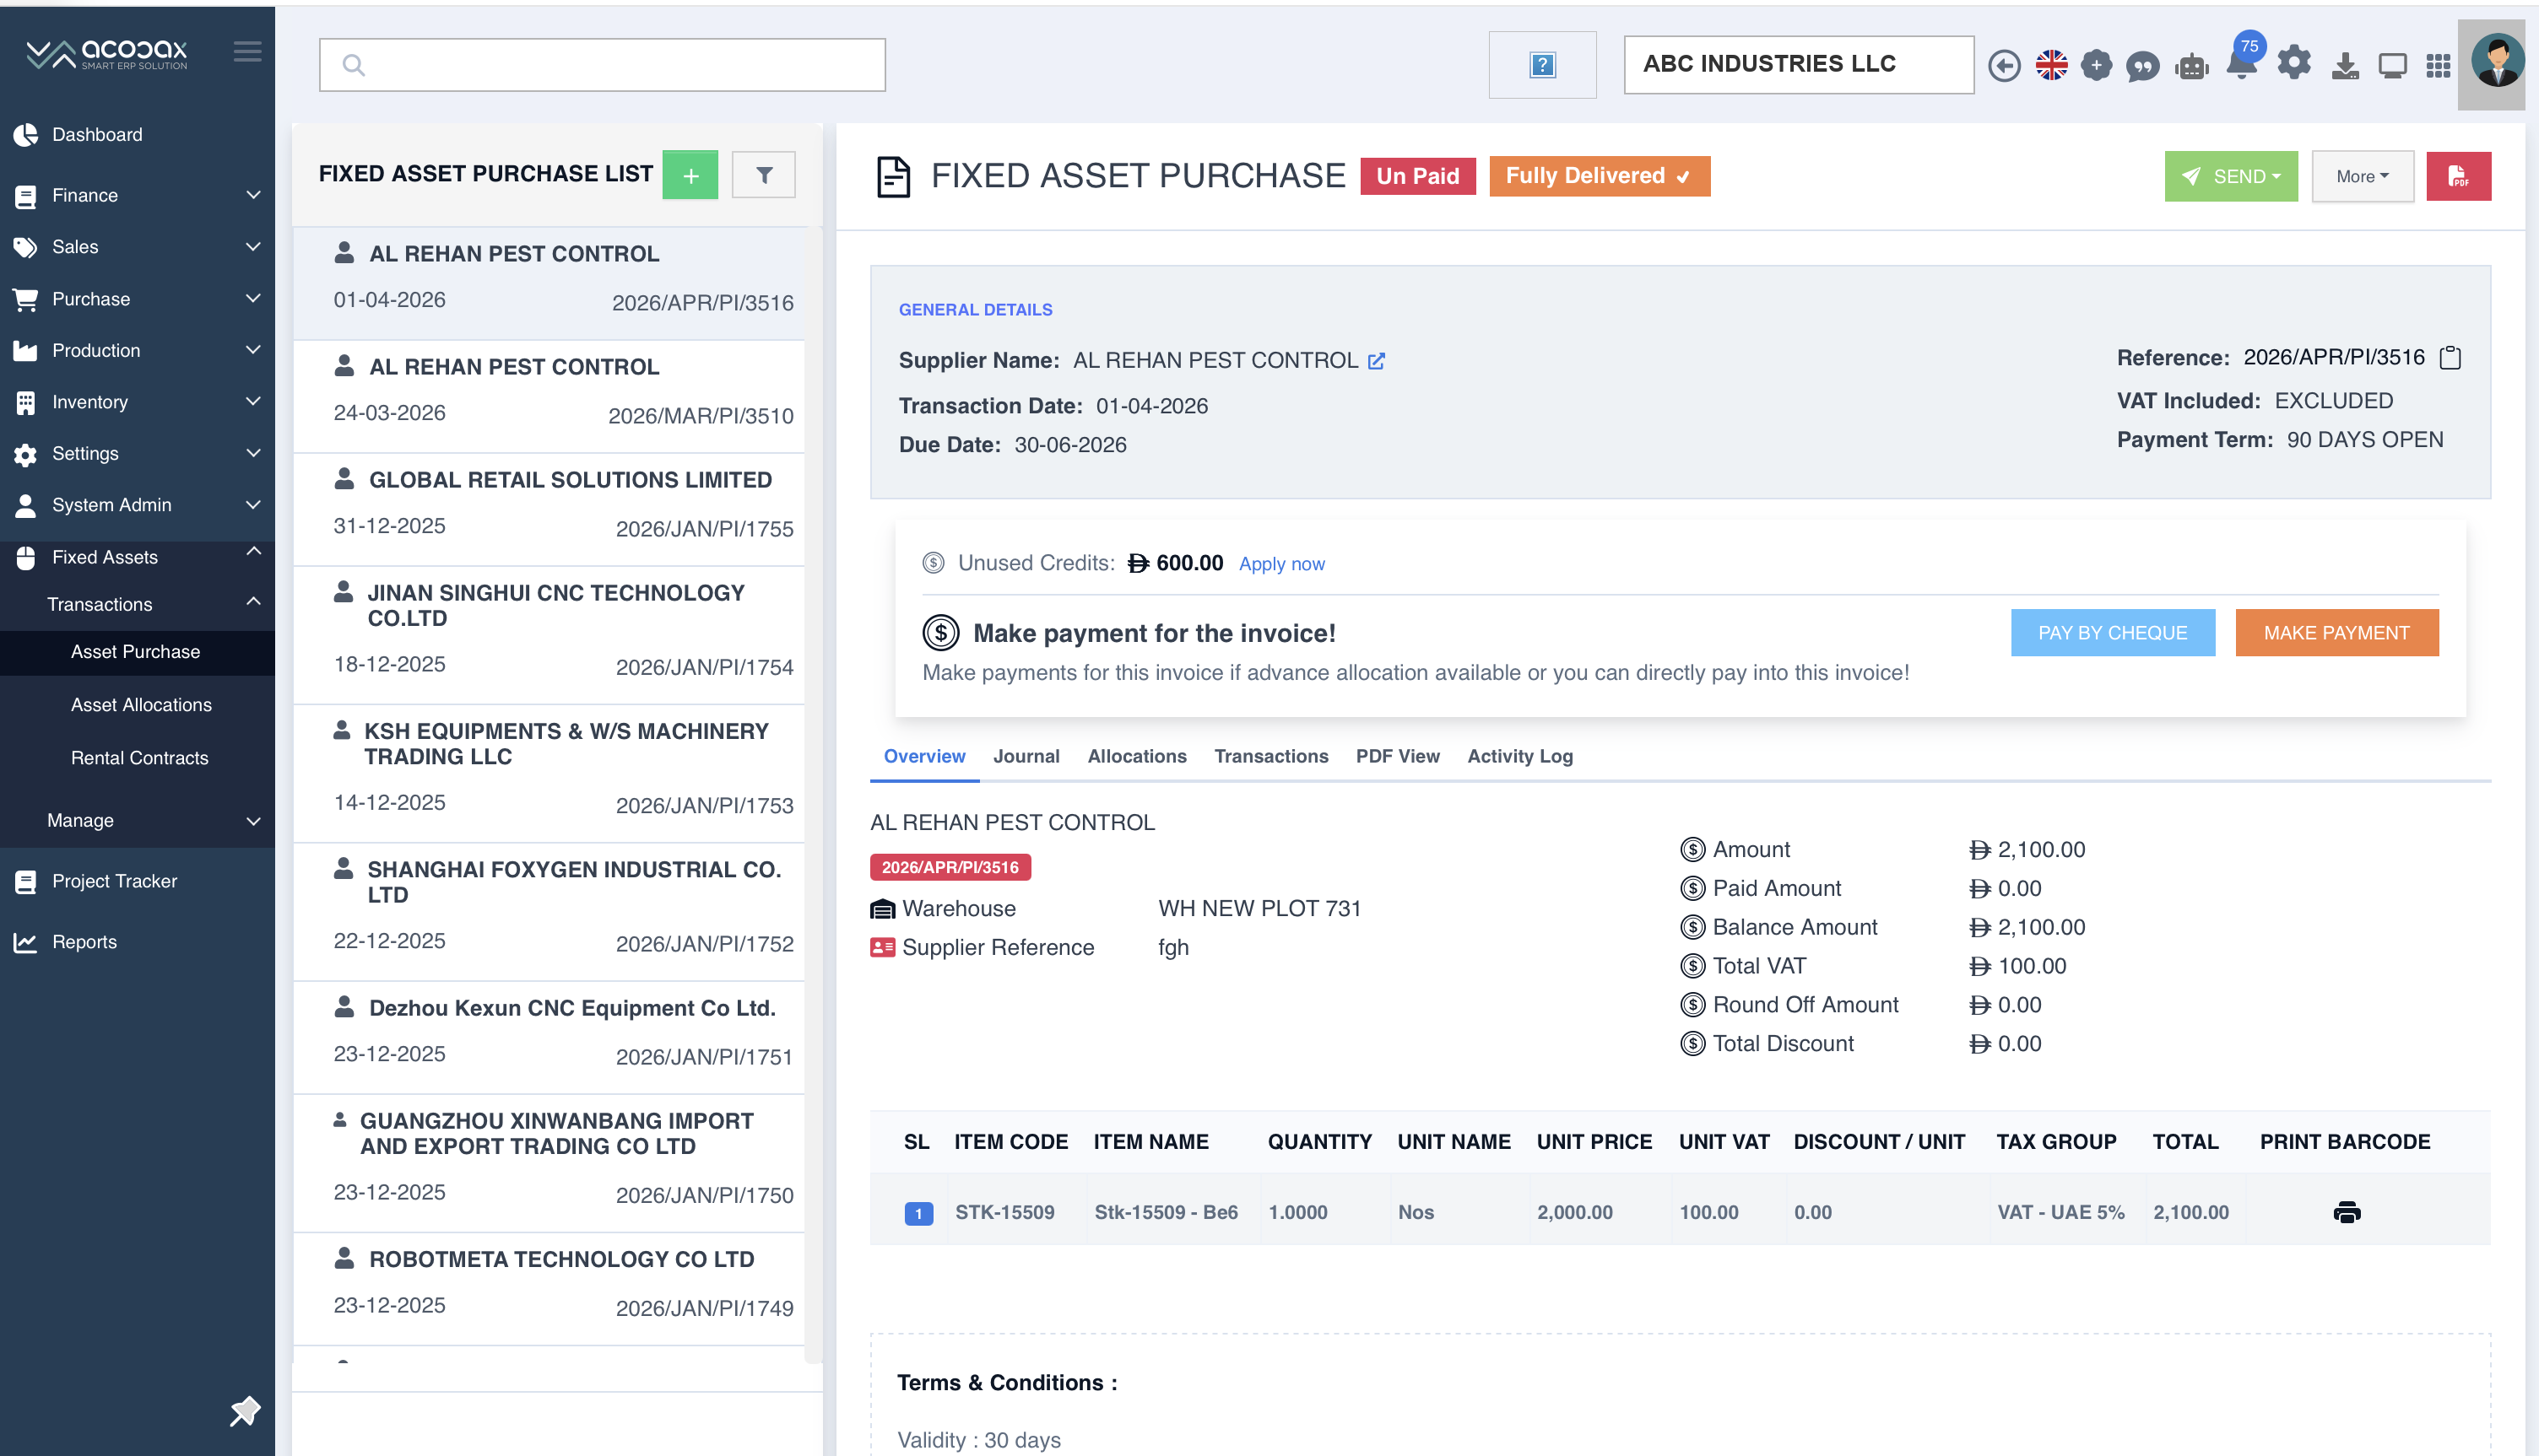Open supplier external link icon

pos(1377,361)
